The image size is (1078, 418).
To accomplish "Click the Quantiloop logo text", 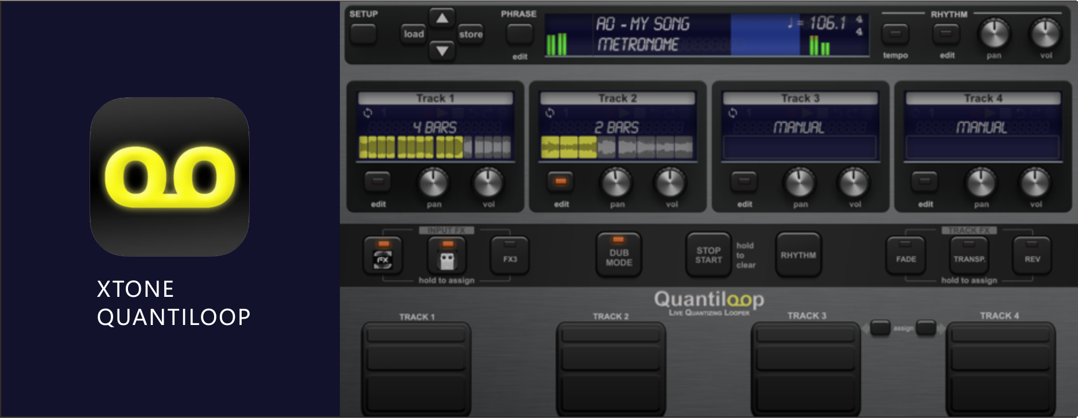I will 709,300.
